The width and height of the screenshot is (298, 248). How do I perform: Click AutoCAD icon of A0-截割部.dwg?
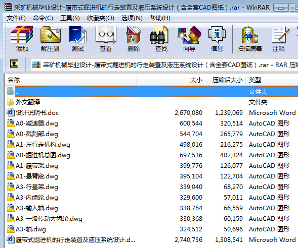(11, 134)
